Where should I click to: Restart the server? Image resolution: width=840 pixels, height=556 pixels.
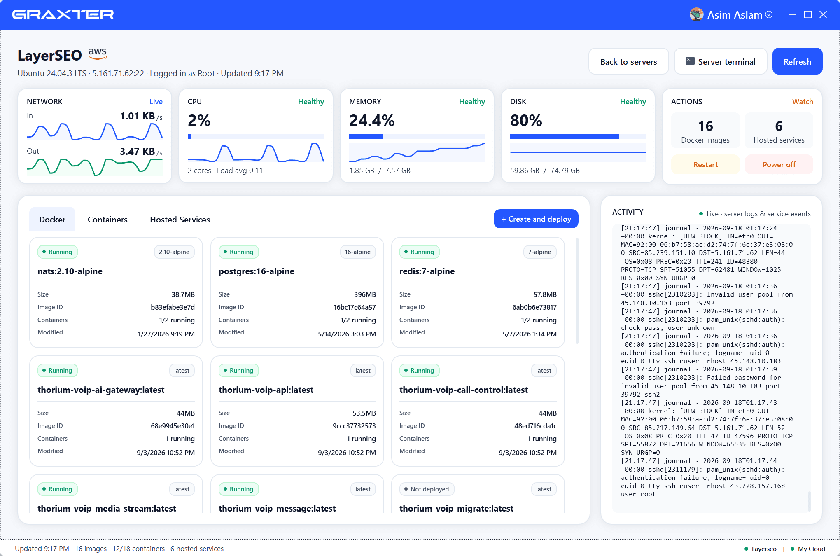click(x=705, y=164)
